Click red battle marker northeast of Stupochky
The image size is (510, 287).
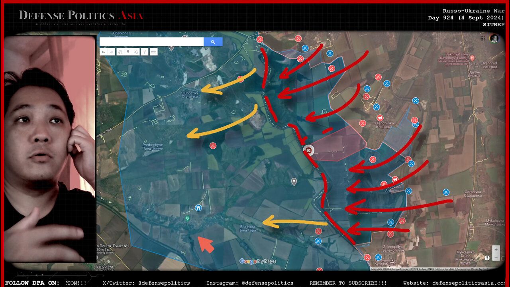[241, 79]
